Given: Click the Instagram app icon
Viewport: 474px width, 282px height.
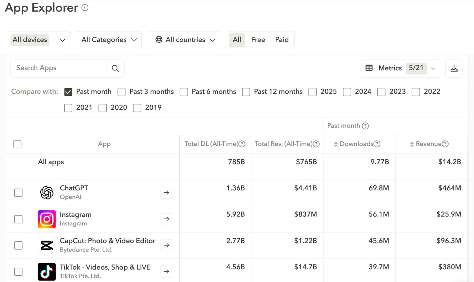Looking at the screenshot, I should pos(46,219).
